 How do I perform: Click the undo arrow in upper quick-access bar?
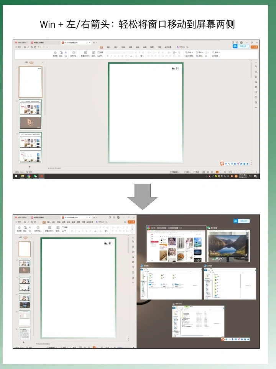click(39, 47)
